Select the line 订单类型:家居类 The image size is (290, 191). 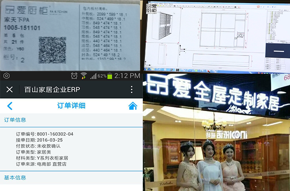33,152
